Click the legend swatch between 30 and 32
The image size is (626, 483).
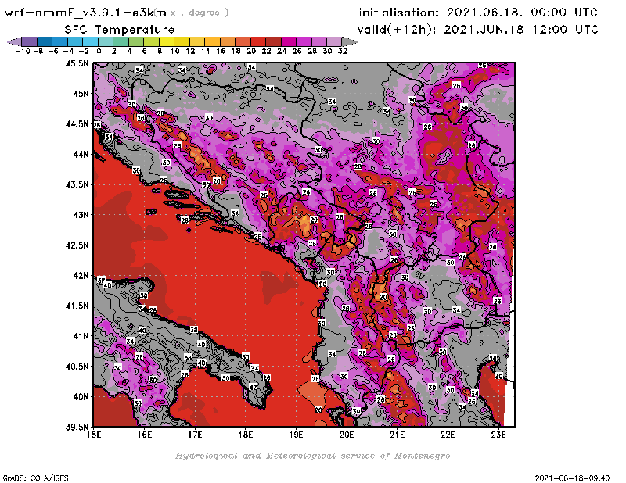(x=334, y=41)
